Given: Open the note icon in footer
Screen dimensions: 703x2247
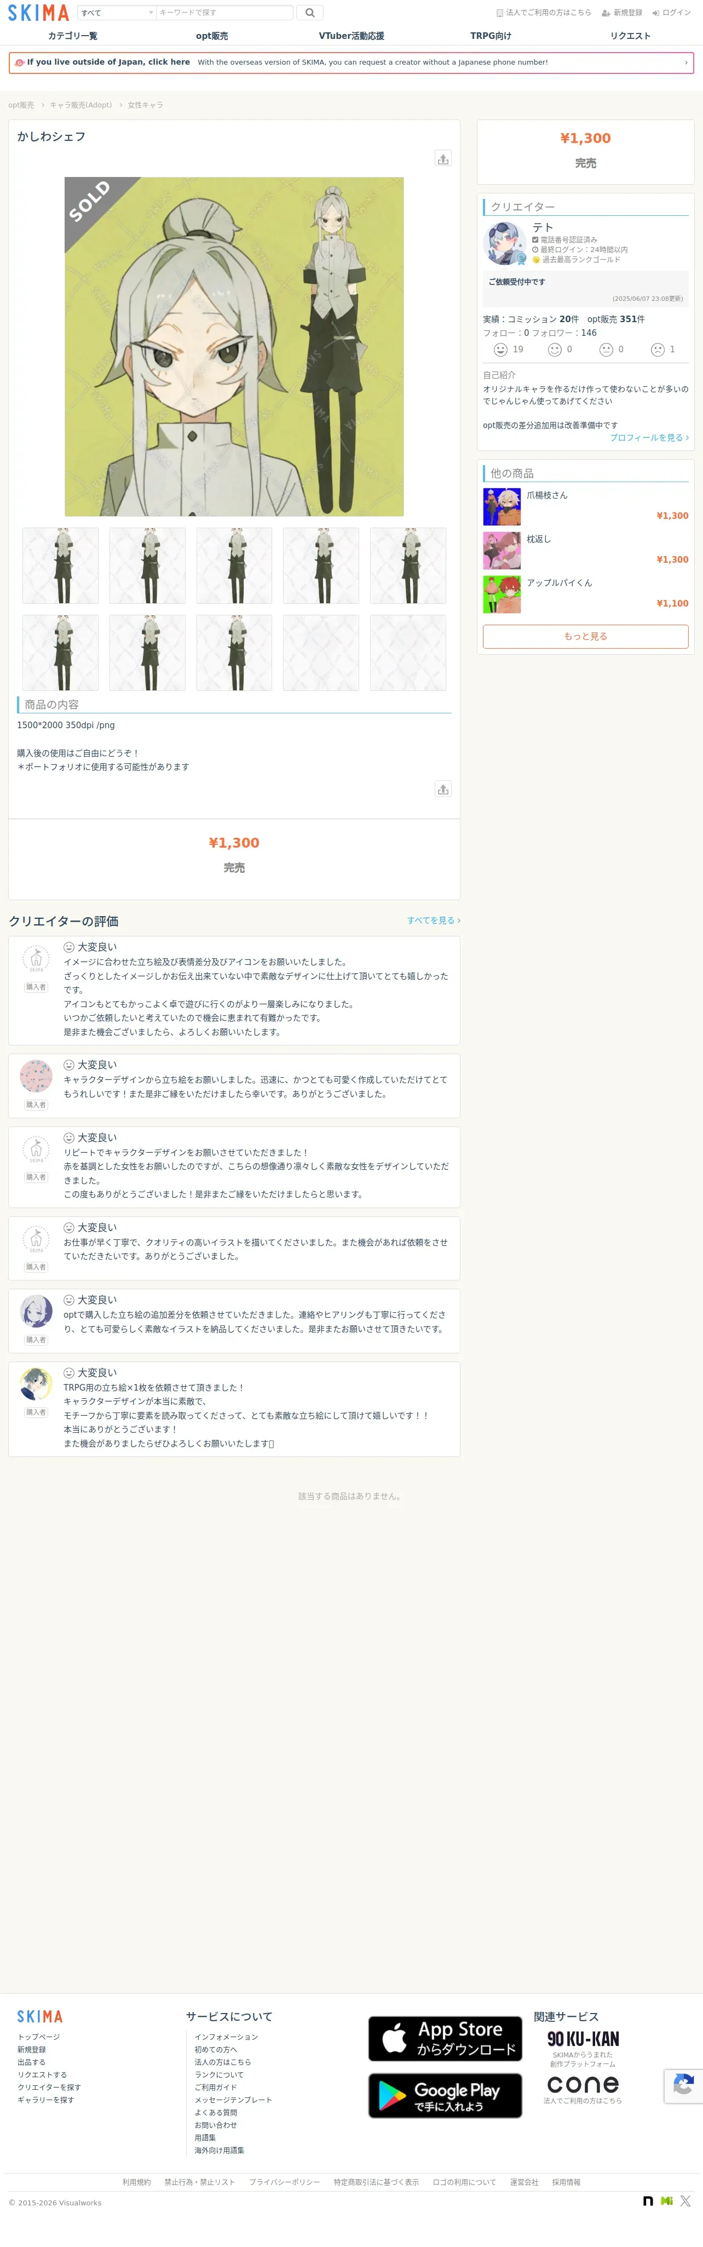Looking at the screenshot, I should tap(648, 2201).
